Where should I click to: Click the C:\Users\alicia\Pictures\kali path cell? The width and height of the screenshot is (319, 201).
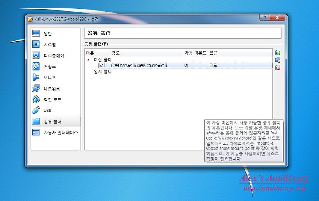139,66
